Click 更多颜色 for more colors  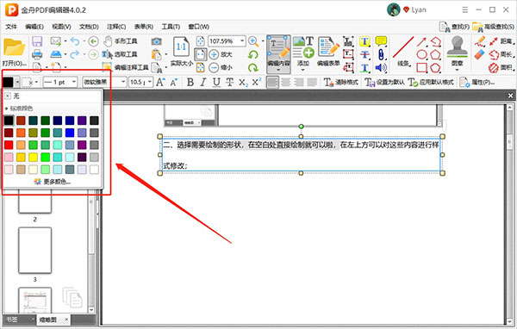(x=53, y=182)
